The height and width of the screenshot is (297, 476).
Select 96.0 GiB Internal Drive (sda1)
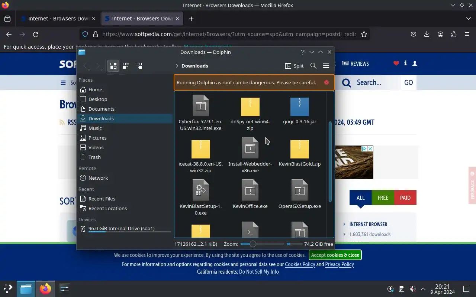click(125, 229)
